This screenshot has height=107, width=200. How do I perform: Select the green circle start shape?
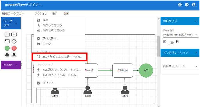(x=7, y=48)
